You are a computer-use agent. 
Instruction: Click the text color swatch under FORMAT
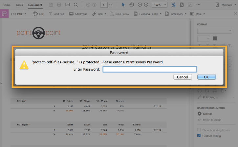point(215,38)
